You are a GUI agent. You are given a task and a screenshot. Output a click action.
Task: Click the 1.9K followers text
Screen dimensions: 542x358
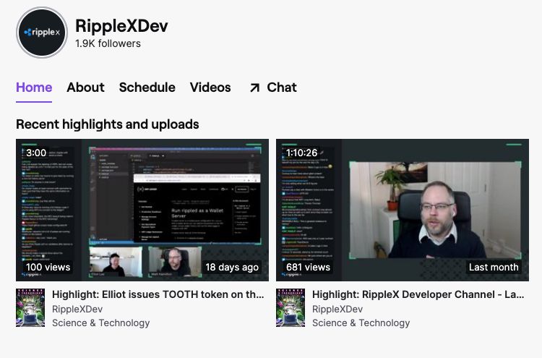(x=108, y=43)
